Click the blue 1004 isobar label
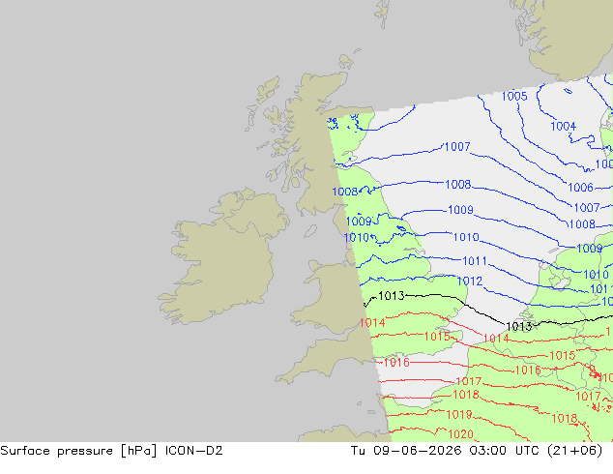The width and height of the screenshot is (613, 474). [564, 127]
